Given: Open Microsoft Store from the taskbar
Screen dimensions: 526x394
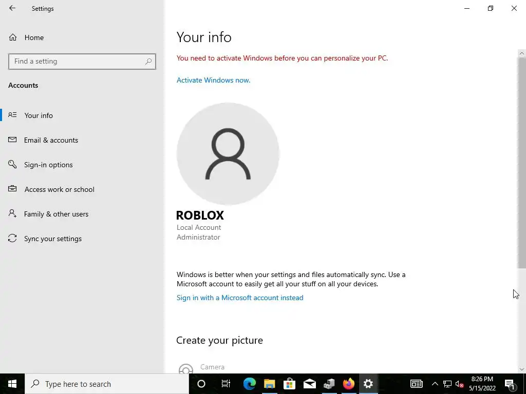Looking at the screenshot, I should [x=289, y=384].
